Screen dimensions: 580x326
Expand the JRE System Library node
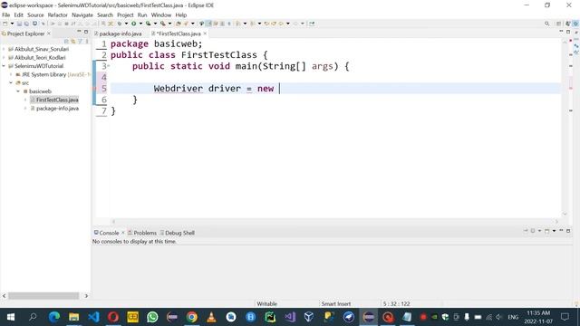tap(11, 74)
